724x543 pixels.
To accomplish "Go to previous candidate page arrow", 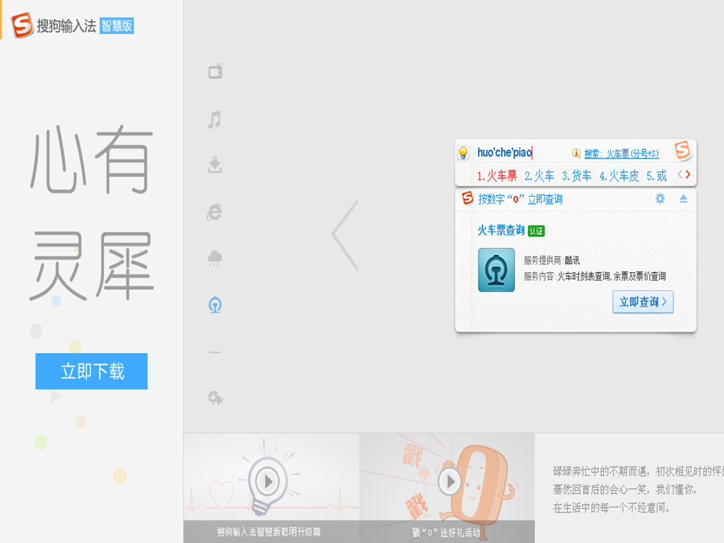I will [x=679, y=174].
